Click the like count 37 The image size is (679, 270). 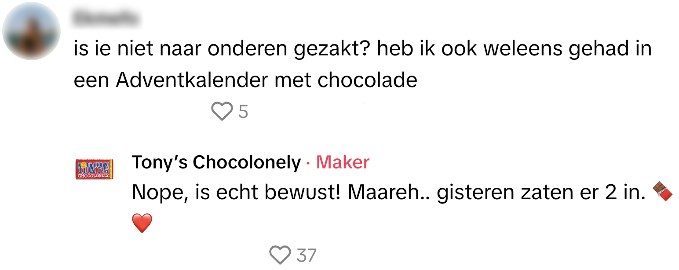point(307,255)
